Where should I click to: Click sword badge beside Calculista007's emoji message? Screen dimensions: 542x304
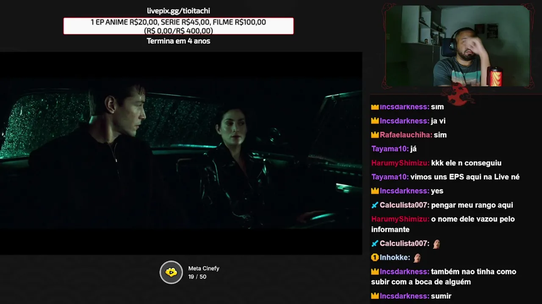(x=375, y=244)
